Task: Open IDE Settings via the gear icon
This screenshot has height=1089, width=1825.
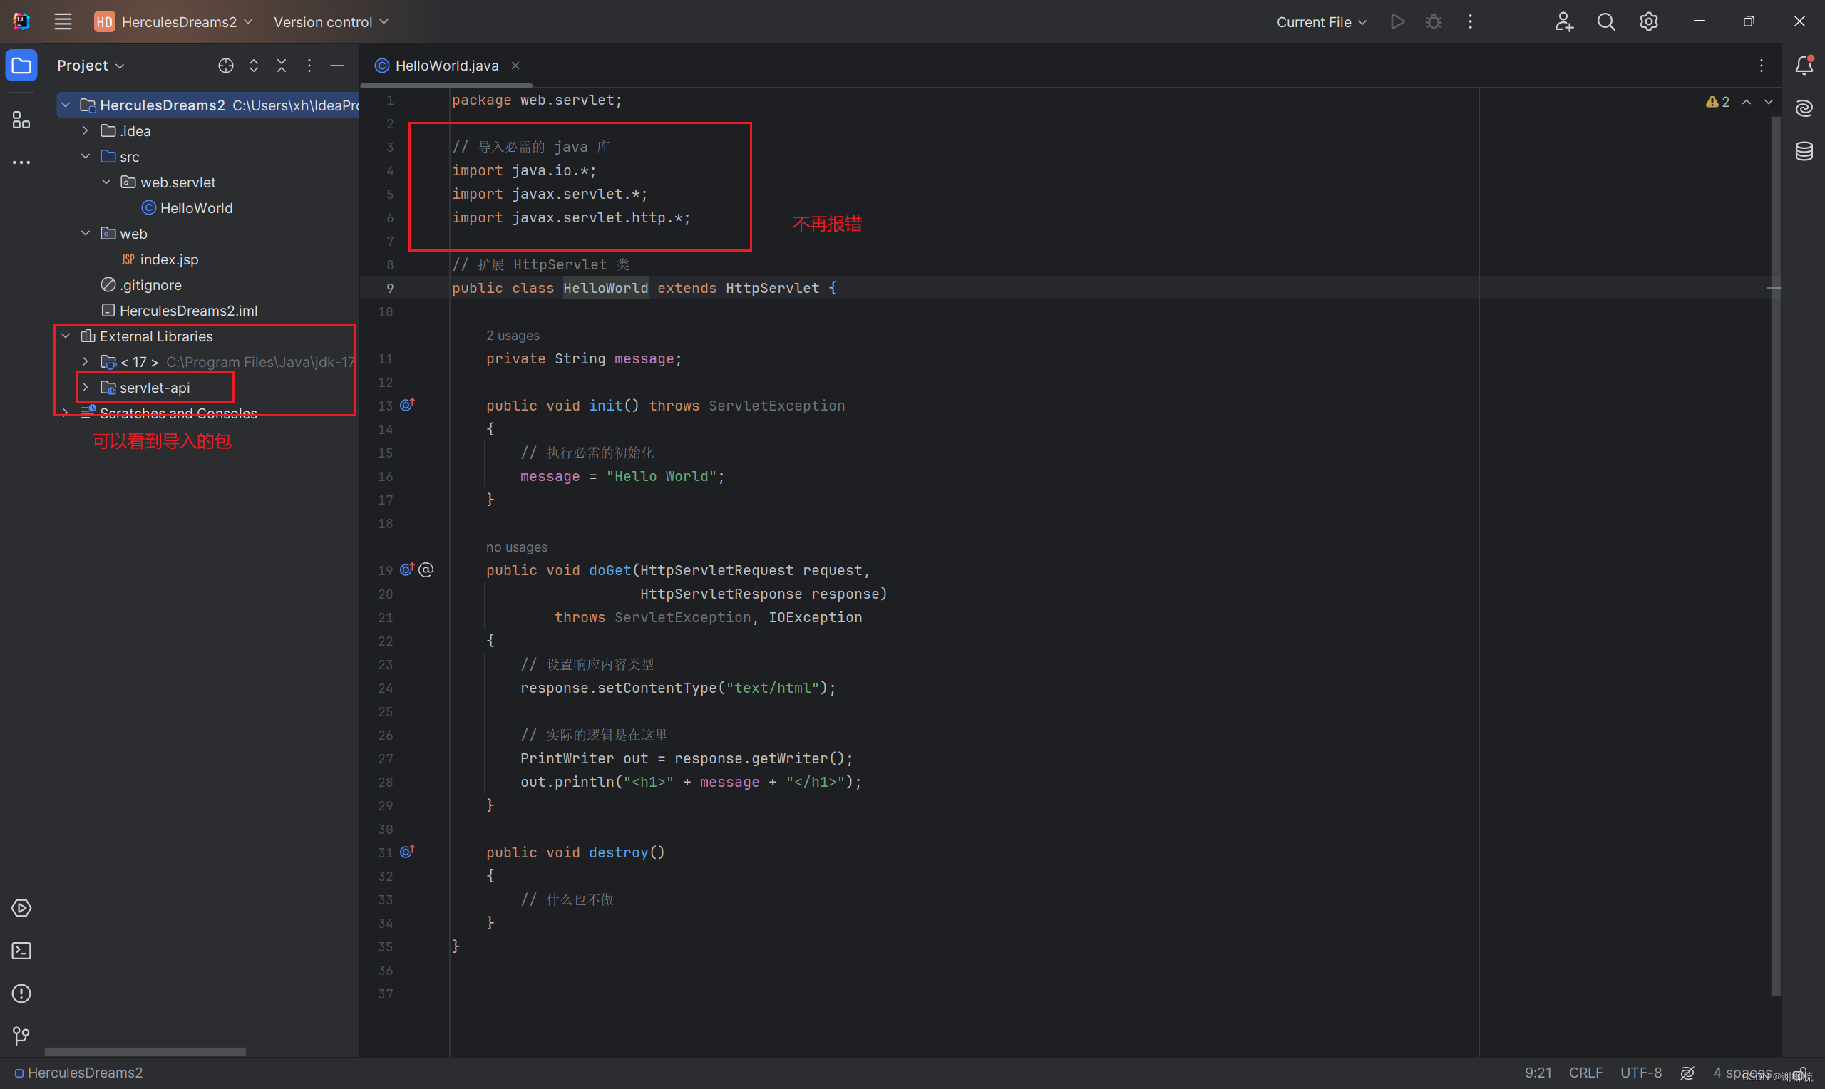Action: (1648, 21)
